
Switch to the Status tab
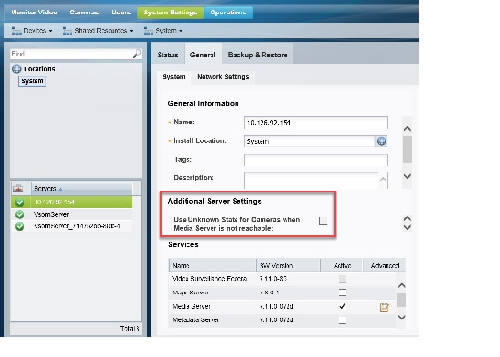(167, 55)
